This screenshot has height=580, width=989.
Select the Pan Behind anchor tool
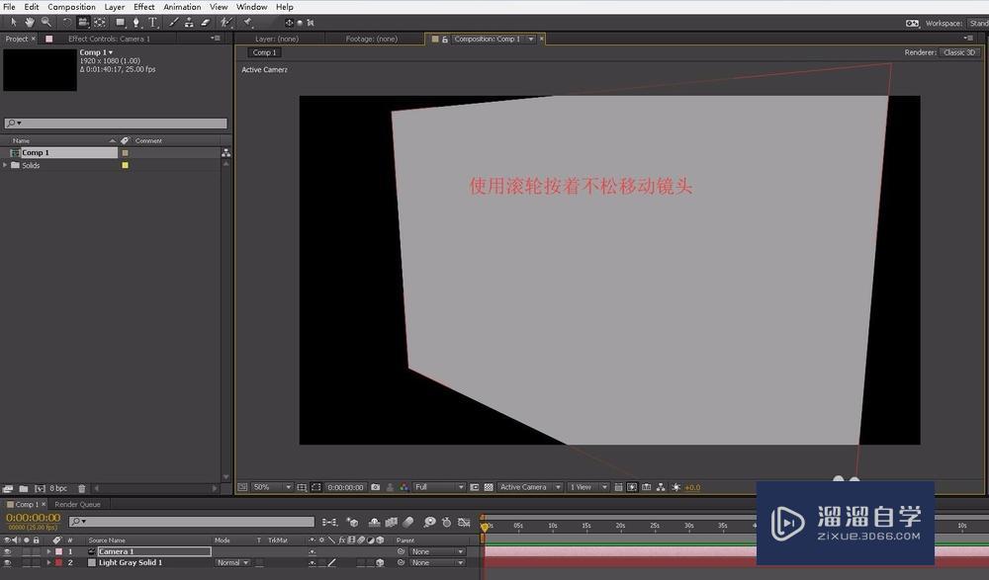pyautogui.click(x=100, y=22)
